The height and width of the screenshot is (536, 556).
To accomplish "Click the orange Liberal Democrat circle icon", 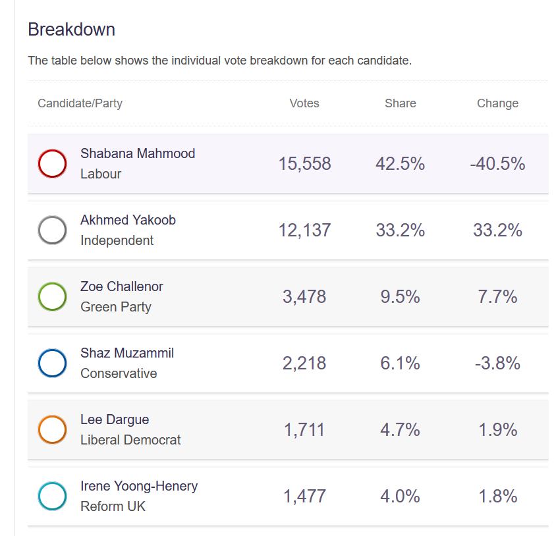I will [x=53, y=429].
